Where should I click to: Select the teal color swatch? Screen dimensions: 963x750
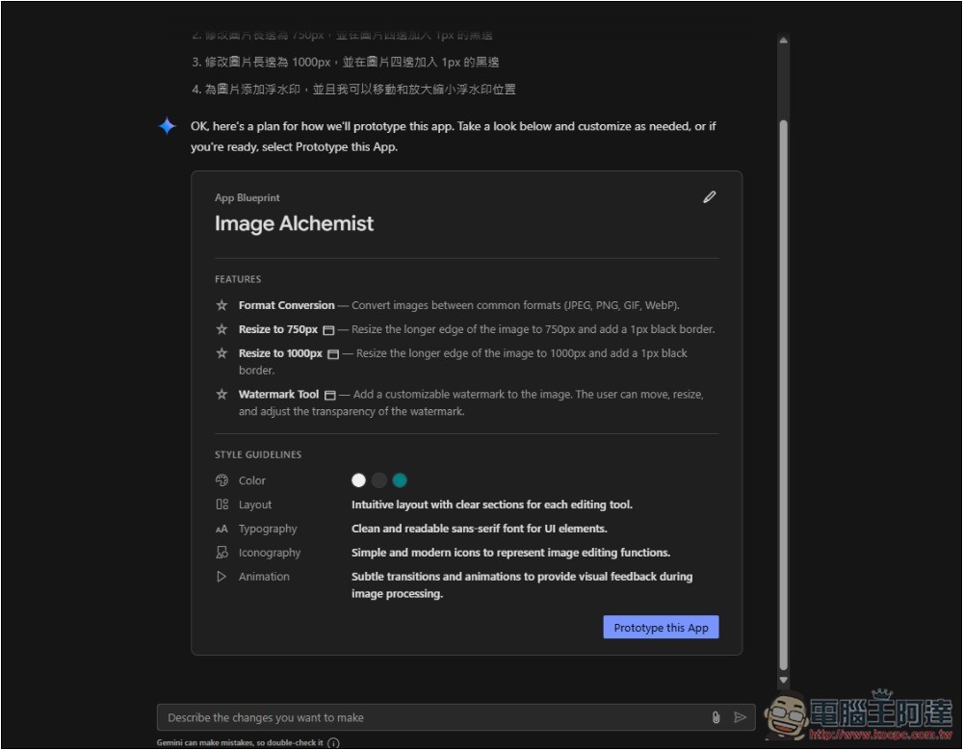(x=400, y=480)
